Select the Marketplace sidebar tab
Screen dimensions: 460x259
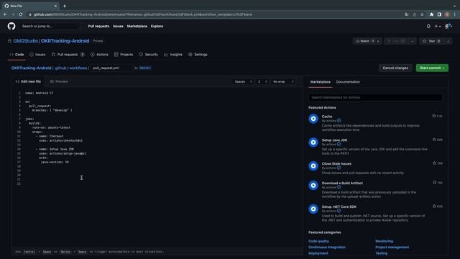pos(320,82)
